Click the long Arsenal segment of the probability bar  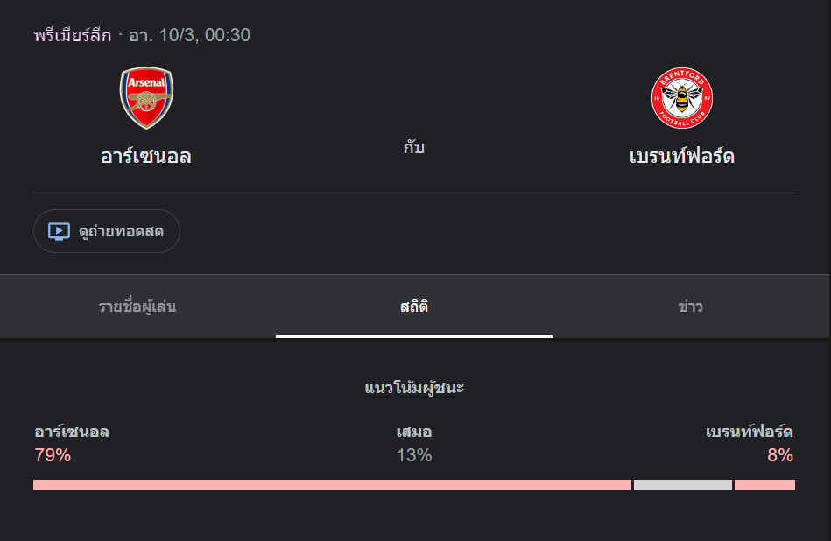click(x=332, y=485)
